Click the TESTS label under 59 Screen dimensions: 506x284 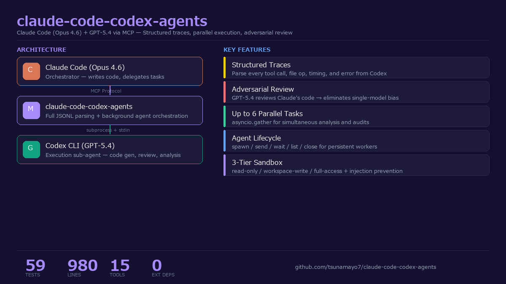(x=32, y=275)
